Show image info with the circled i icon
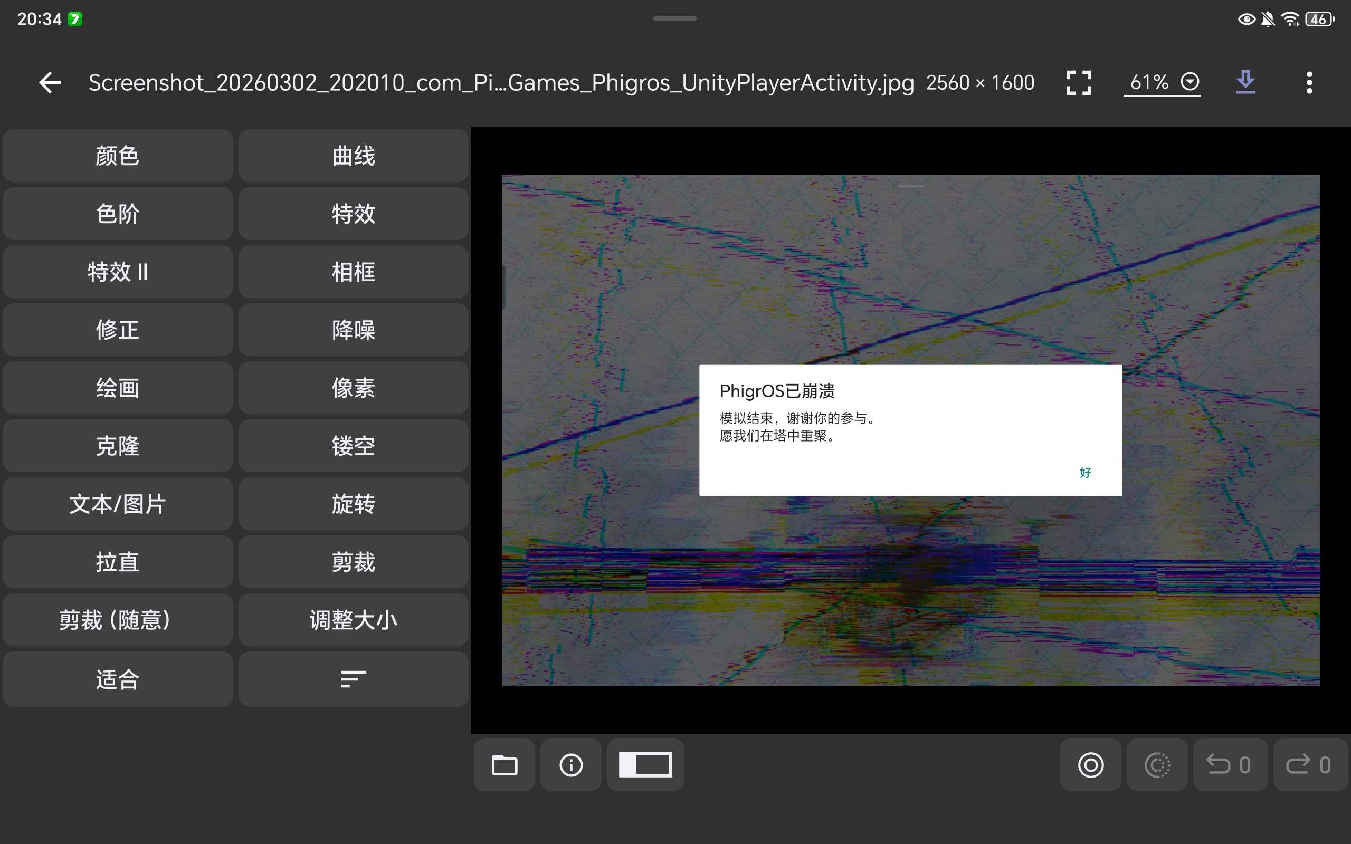Viewport: 1351px width, 844px height. click(570, 765)
